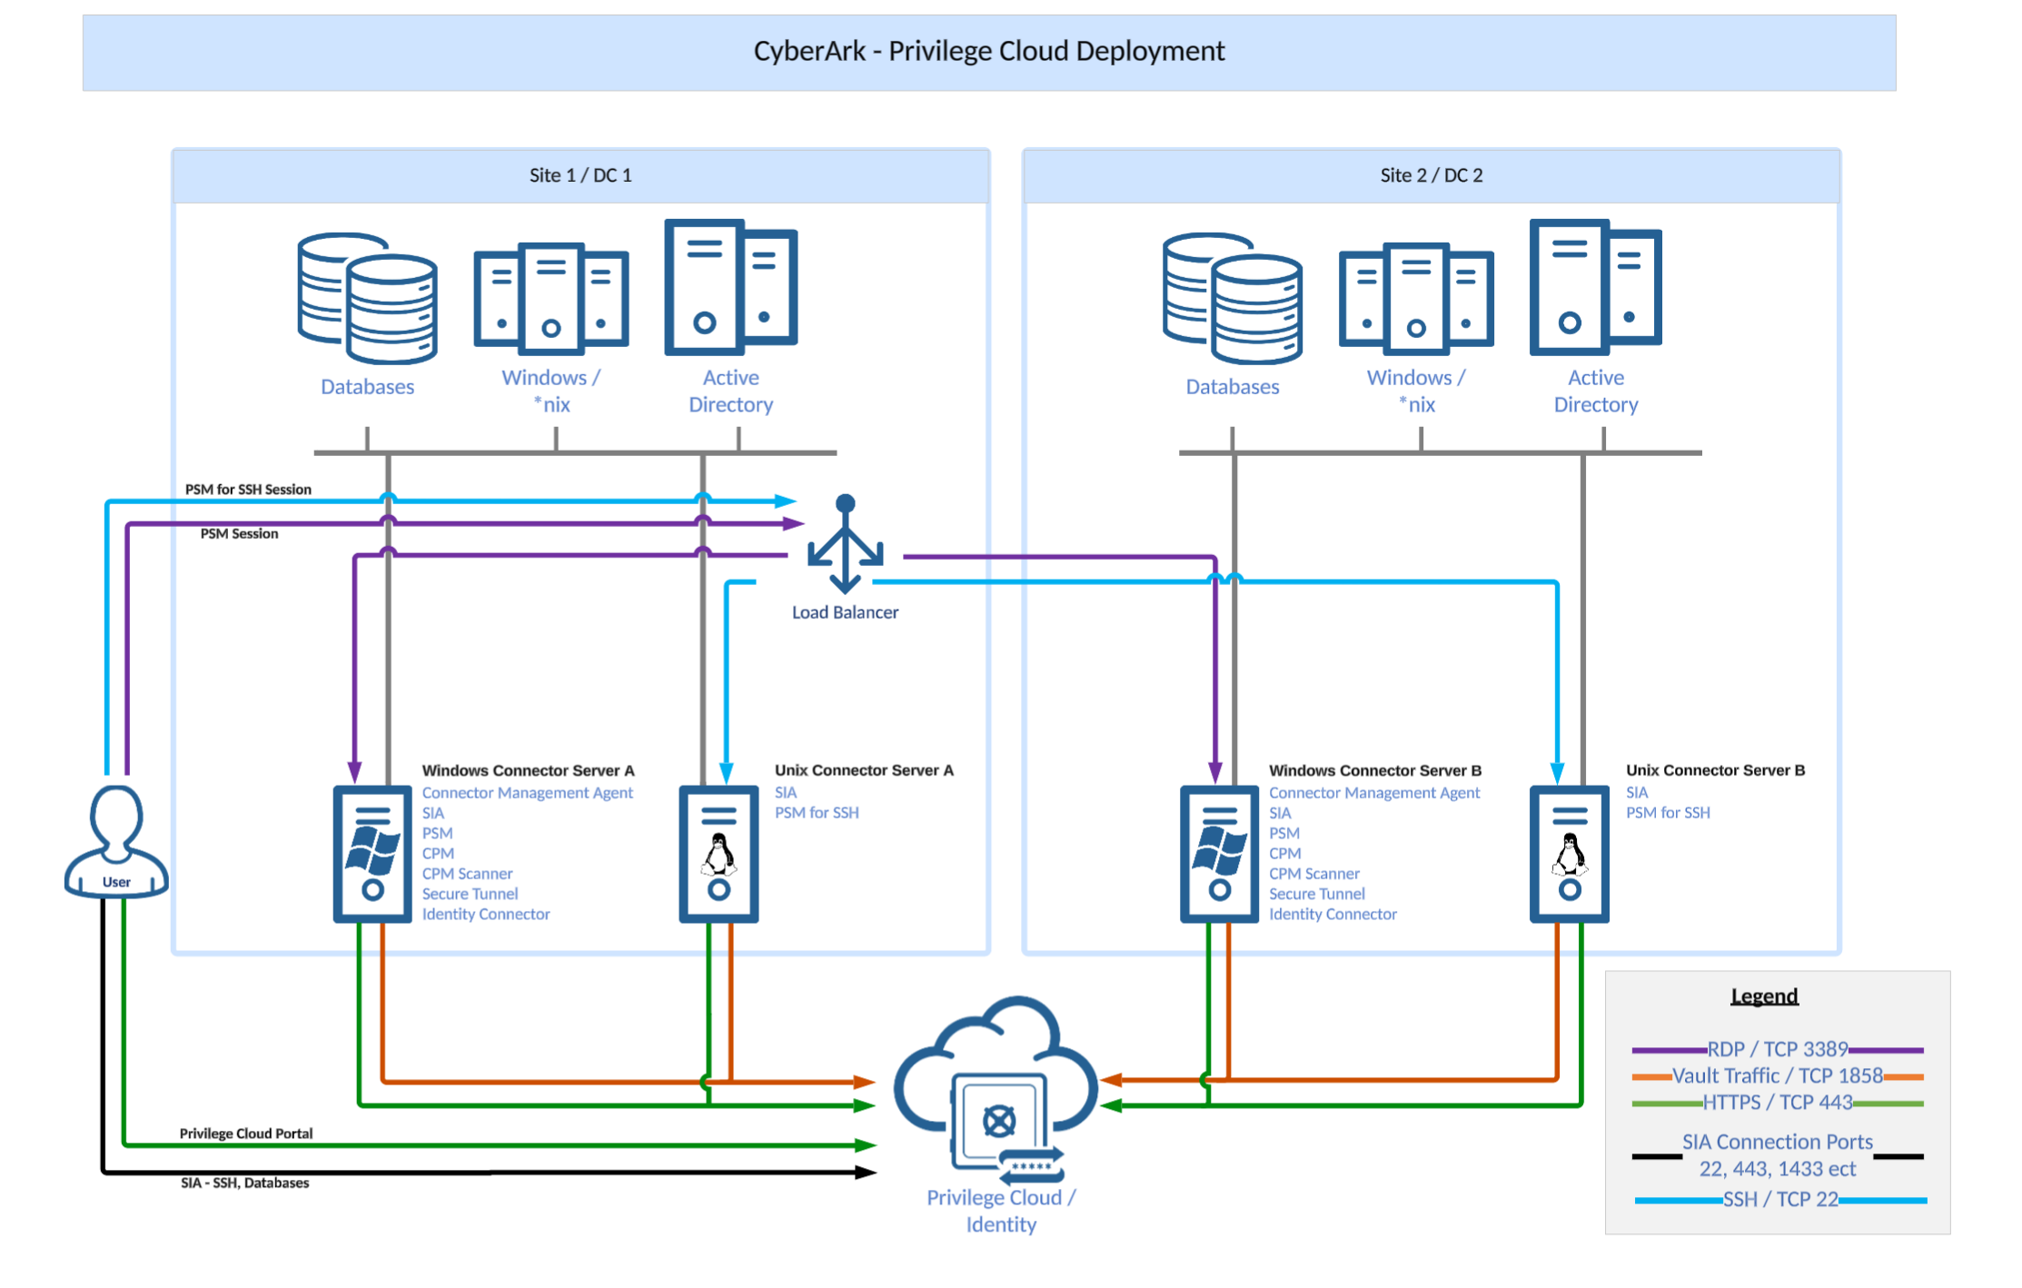The width and height of the screenshot is (2022, 1288).
Task: Select Windows Connector Server A icon
Action: (x=372, y=854)
